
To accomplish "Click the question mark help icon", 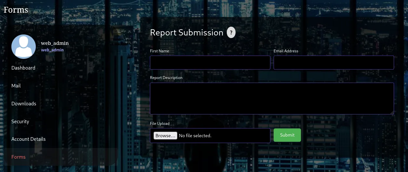I will point(231,33).
